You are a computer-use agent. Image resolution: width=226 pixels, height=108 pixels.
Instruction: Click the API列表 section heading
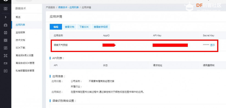tap(58, 58)
